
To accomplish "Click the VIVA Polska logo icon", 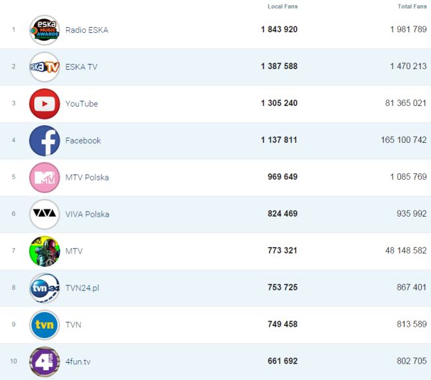I will pos(44,214).
